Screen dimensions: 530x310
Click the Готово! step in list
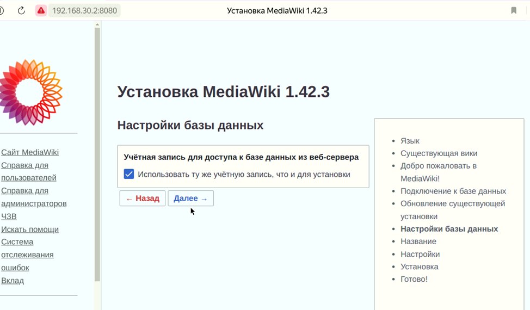tap(414, 279)
